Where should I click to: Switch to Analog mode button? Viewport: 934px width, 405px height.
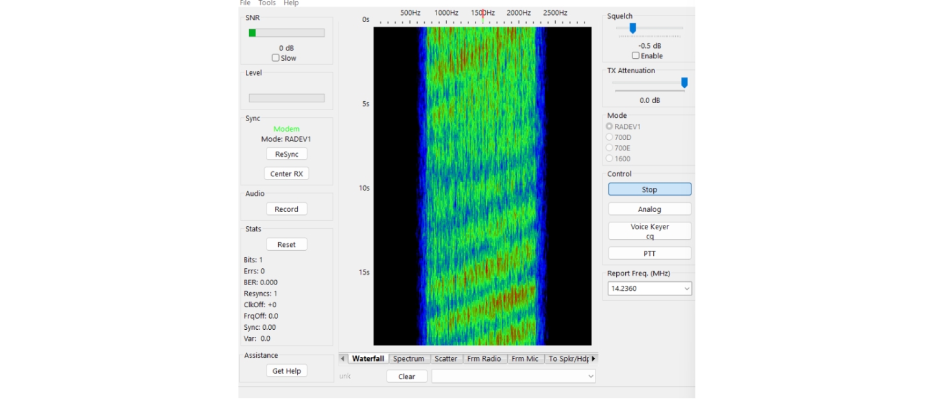coord(650,209)
